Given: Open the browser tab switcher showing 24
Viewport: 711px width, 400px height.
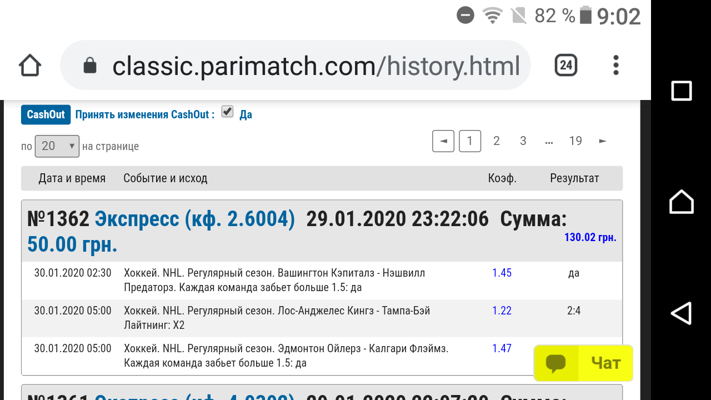Looking at the screenshot, I should pyautogui.click(x=565, y=65).
